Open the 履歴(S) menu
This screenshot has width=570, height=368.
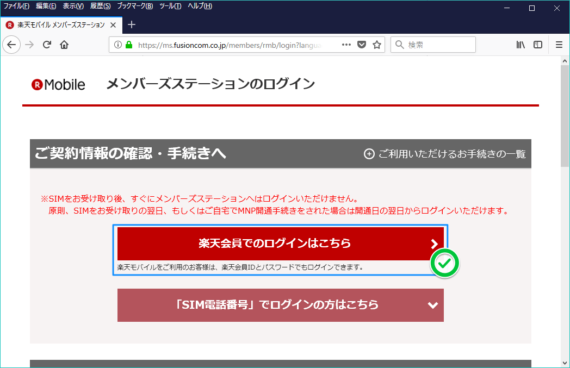coord(100,6)
